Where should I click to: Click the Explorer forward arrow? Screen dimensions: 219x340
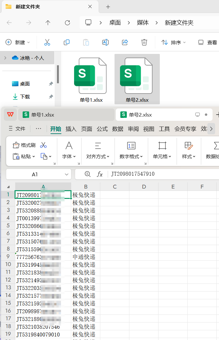click(28, 23)
